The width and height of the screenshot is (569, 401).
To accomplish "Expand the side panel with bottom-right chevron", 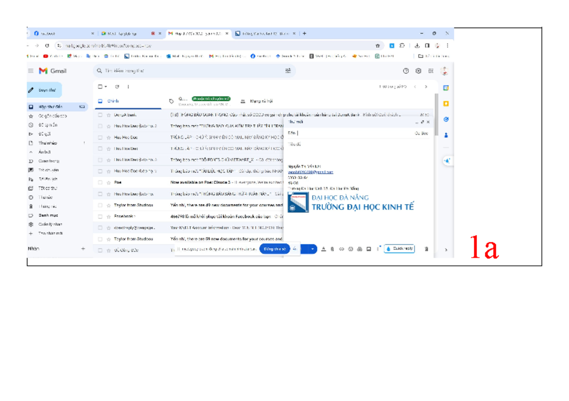I will pyautogui.click(x=446, y=250).
